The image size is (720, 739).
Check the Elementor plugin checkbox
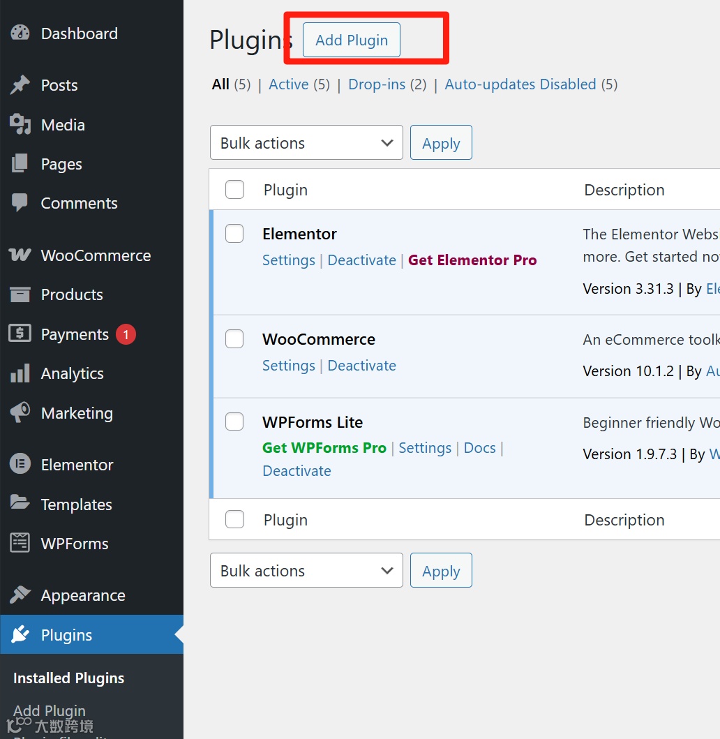point(234,233)
